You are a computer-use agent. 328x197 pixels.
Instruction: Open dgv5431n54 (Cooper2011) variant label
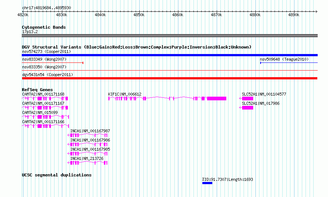click(48, 75)
